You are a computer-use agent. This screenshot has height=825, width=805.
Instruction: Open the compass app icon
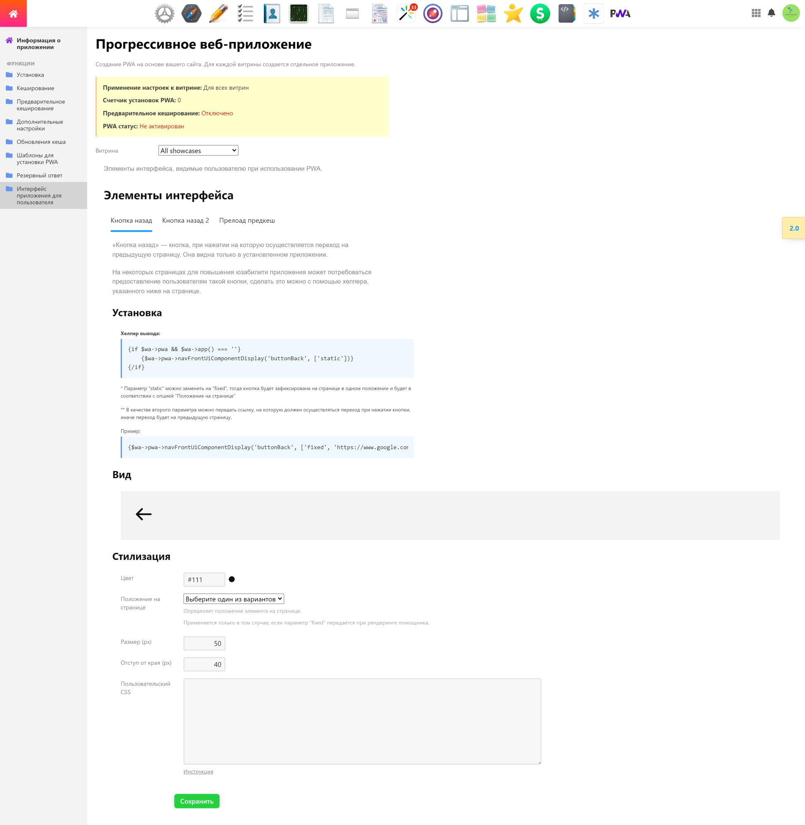tap(192, 14)
